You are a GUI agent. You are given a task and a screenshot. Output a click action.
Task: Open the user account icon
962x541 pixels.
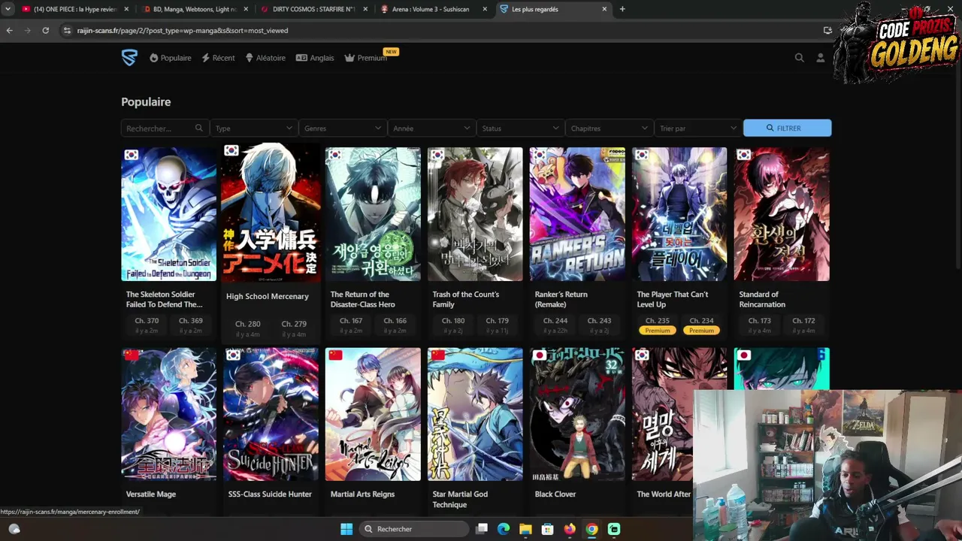(821, 58)
